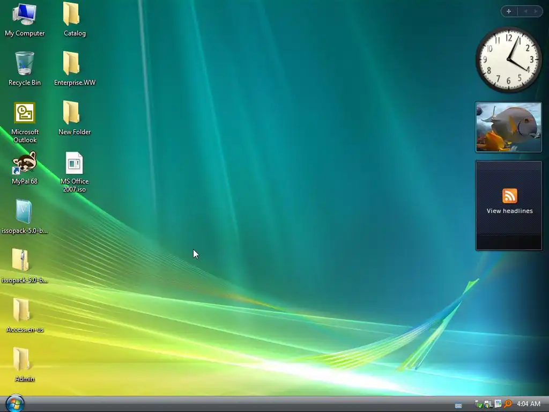Click the analog Clock gadget

[x=509, y=60]
